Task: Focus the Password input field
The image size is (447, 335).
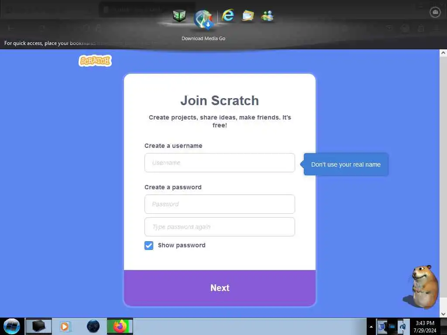Action: tap(220, 204)
